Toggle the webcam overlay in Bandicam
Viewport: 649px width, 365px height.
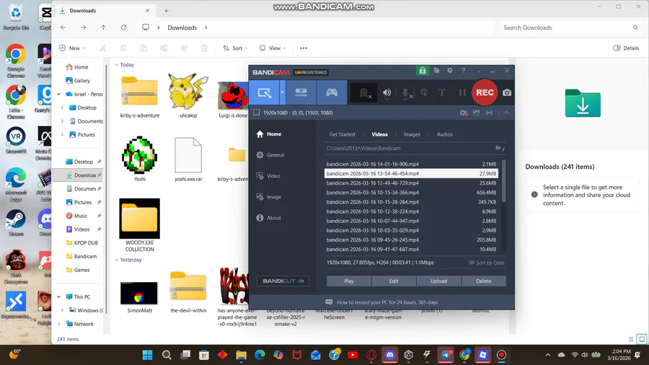coord(364,93)
